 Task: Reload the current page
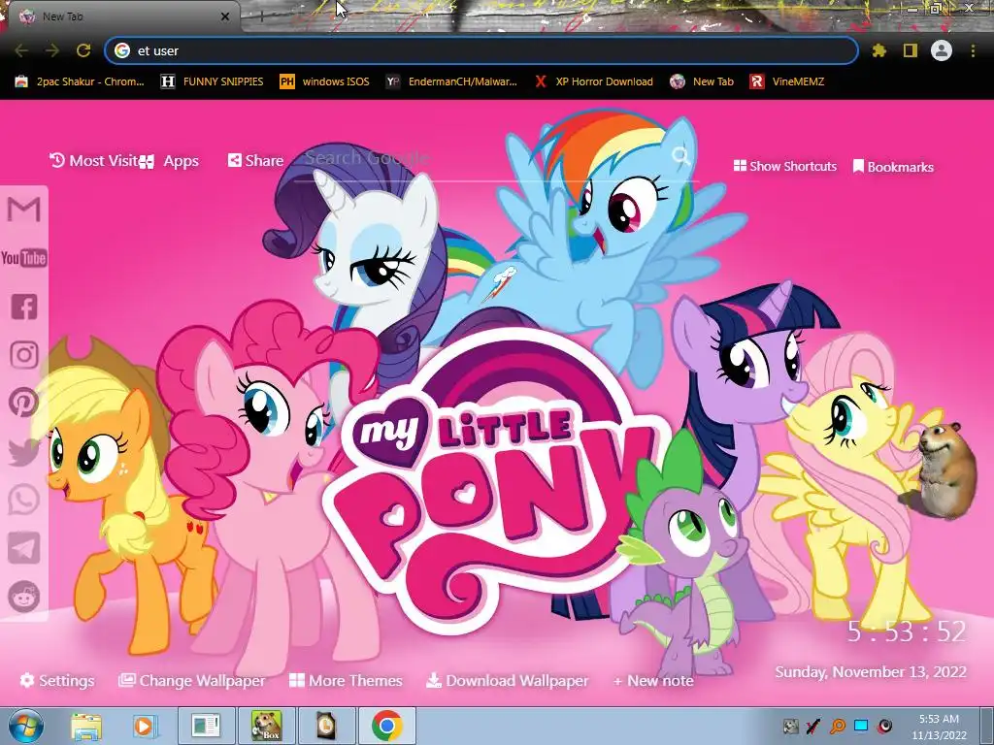click(83, 50)
